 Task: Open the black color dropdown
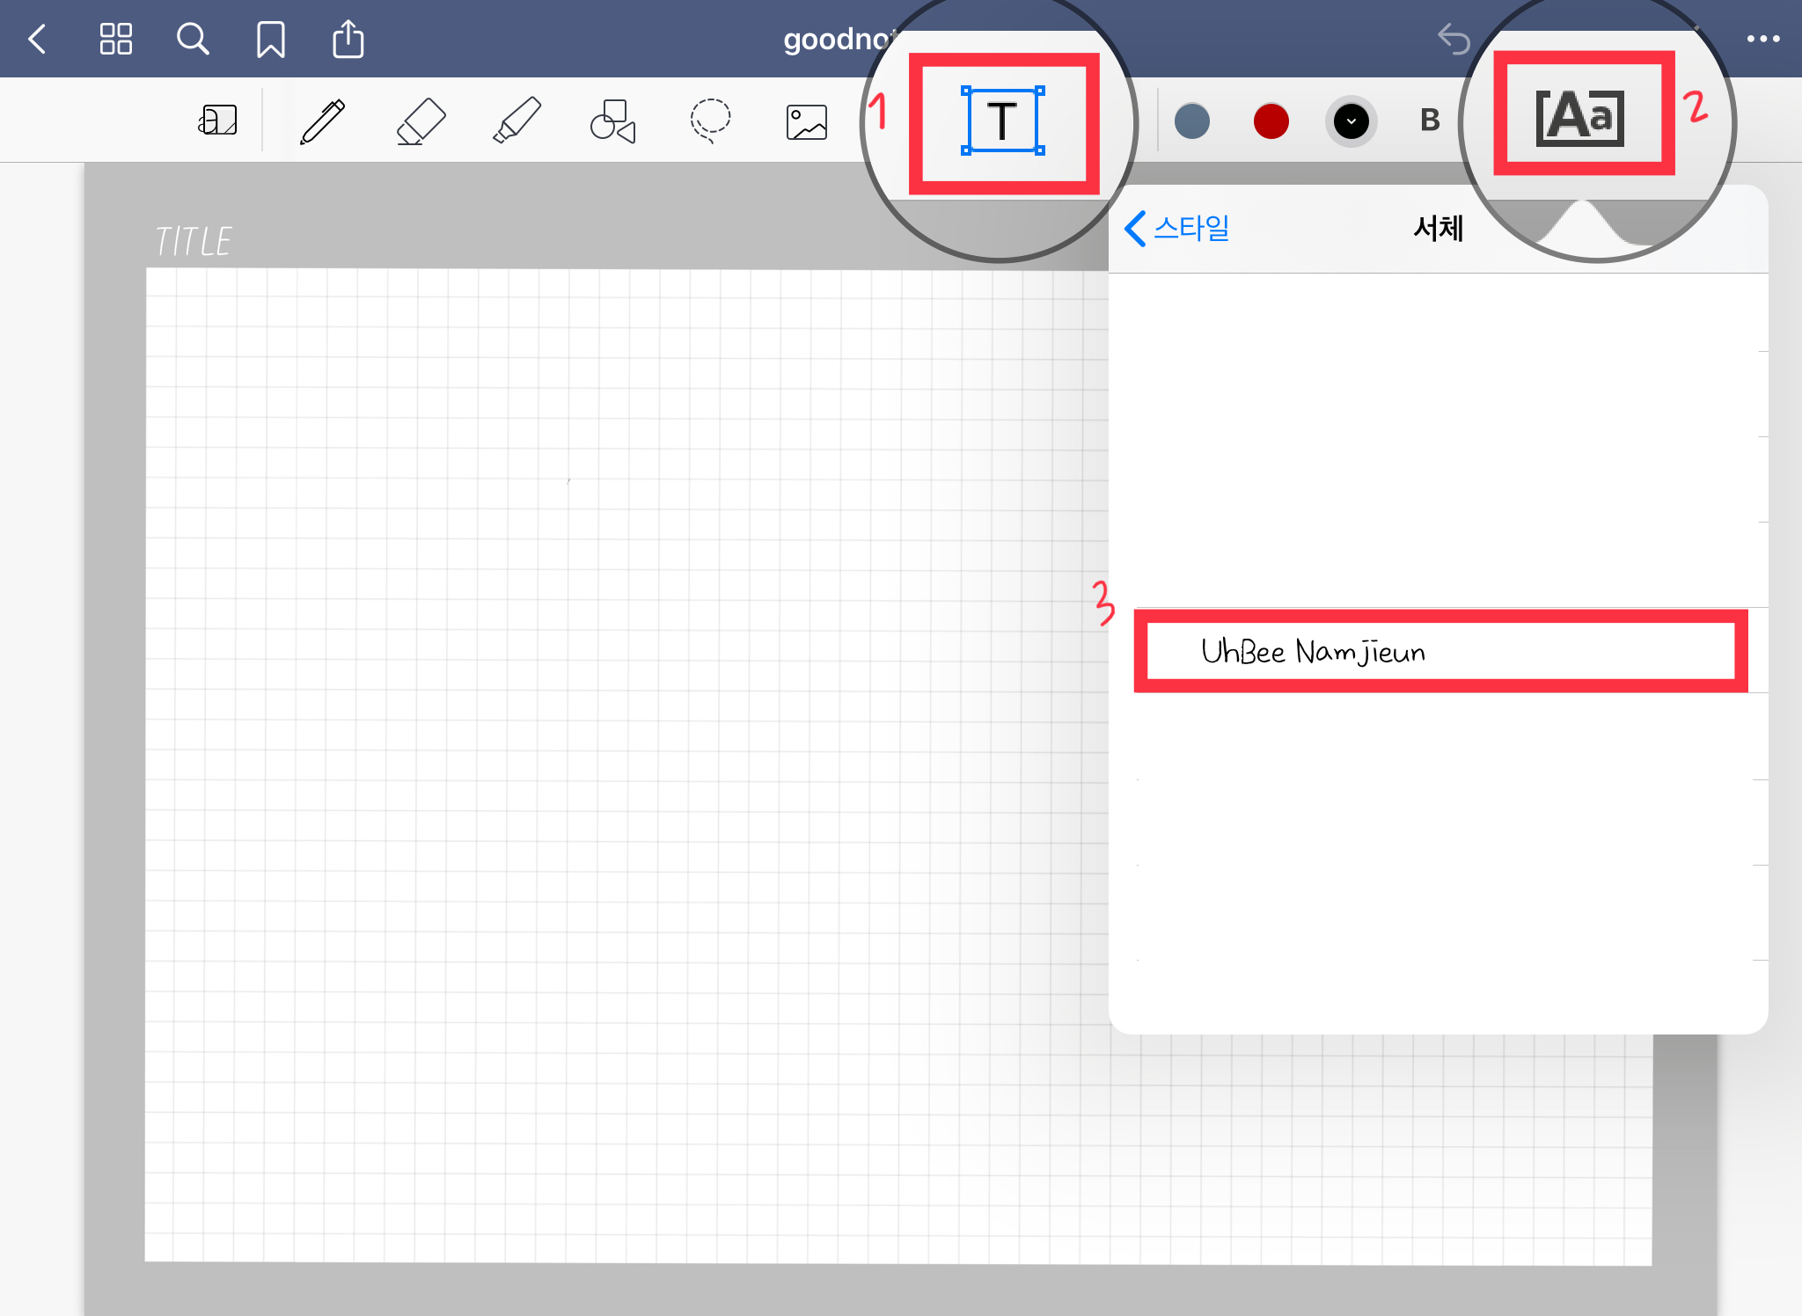[1351, 121]
